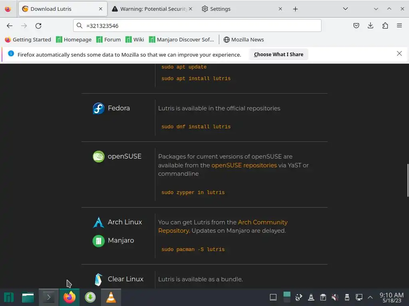Expand the list all tabs chevron
The height and width of the screenshot is (306, 409).
click(345, 9)
